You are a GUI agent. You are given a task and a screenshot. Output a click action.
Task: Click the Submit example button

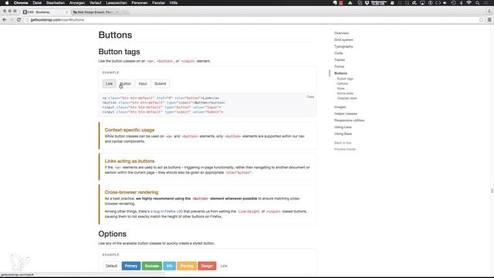click(x=160, y=83)
